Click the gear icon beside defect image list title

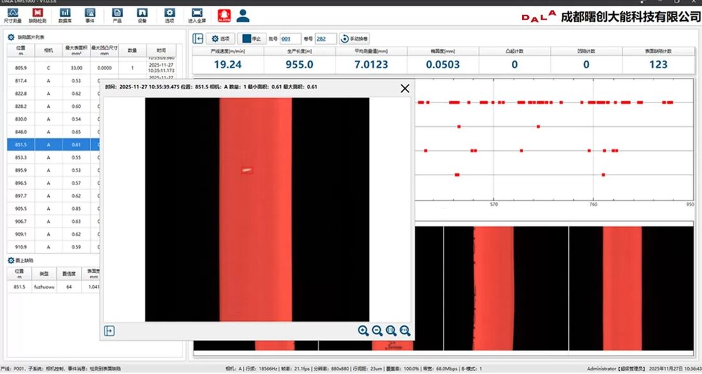coord(11,37)
